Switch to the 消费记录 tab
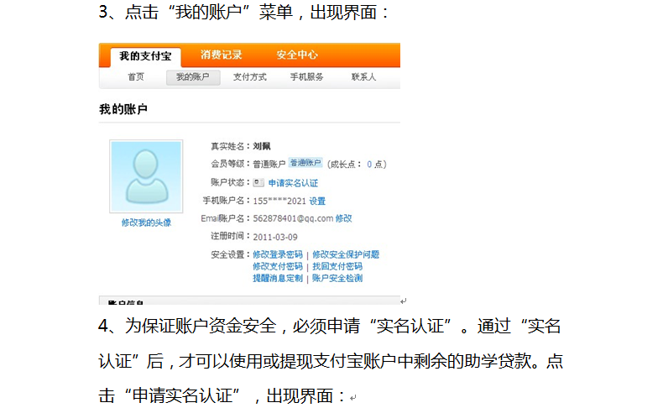Image resolution: width=663 pixels, height=408 pixels. click(x=222, y=55)
